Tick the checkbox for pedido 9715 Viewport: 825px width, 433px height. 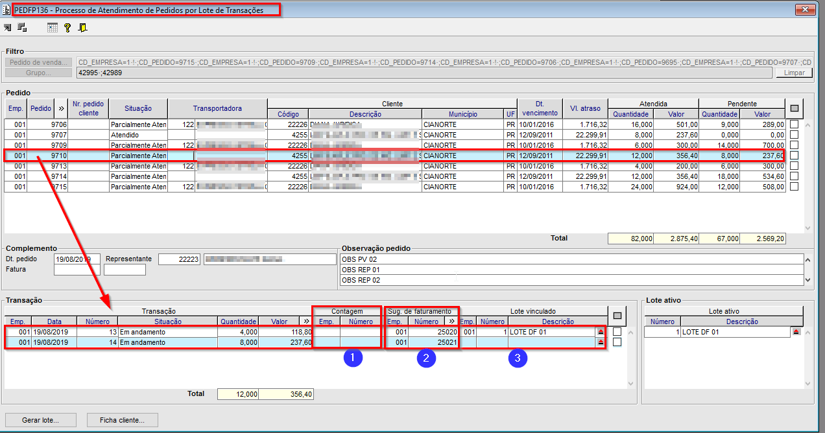(x=794, y=187)
